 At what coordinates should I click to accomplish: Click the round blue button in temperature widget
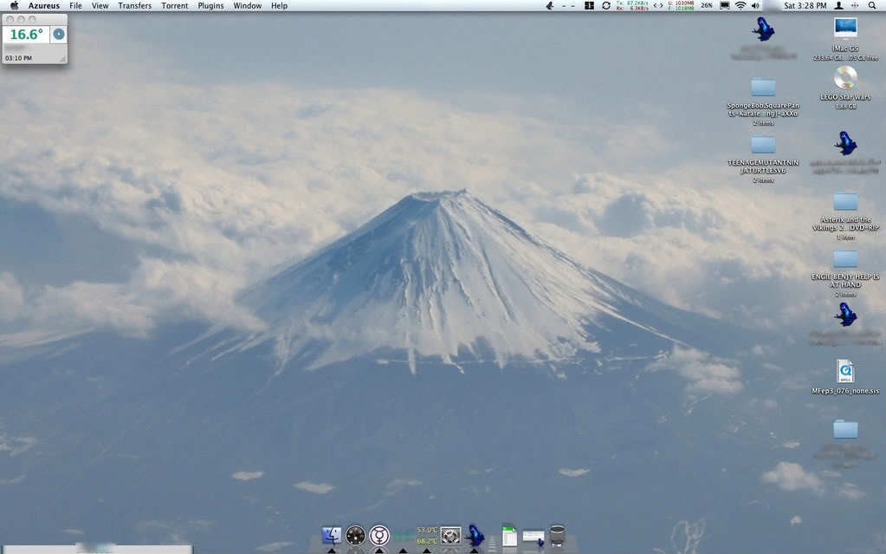[x=59, y=35]
